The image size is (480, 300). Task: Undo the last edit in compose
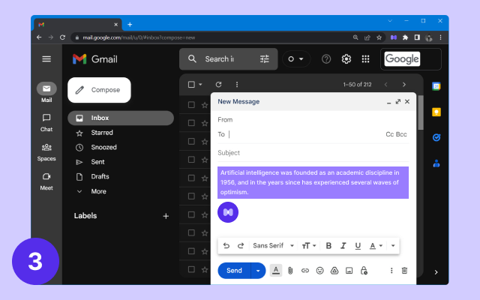tap(226, 245)
